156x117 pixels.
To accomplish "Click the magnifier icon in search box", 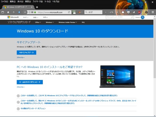I will tap(86, 12).
